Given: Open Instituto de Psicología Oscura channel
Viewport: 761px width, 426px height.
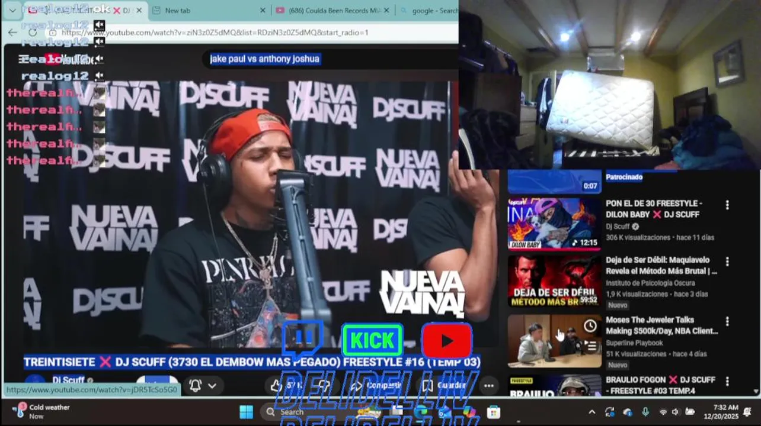Looking at the screenshot, I should (x=650, y=283).
